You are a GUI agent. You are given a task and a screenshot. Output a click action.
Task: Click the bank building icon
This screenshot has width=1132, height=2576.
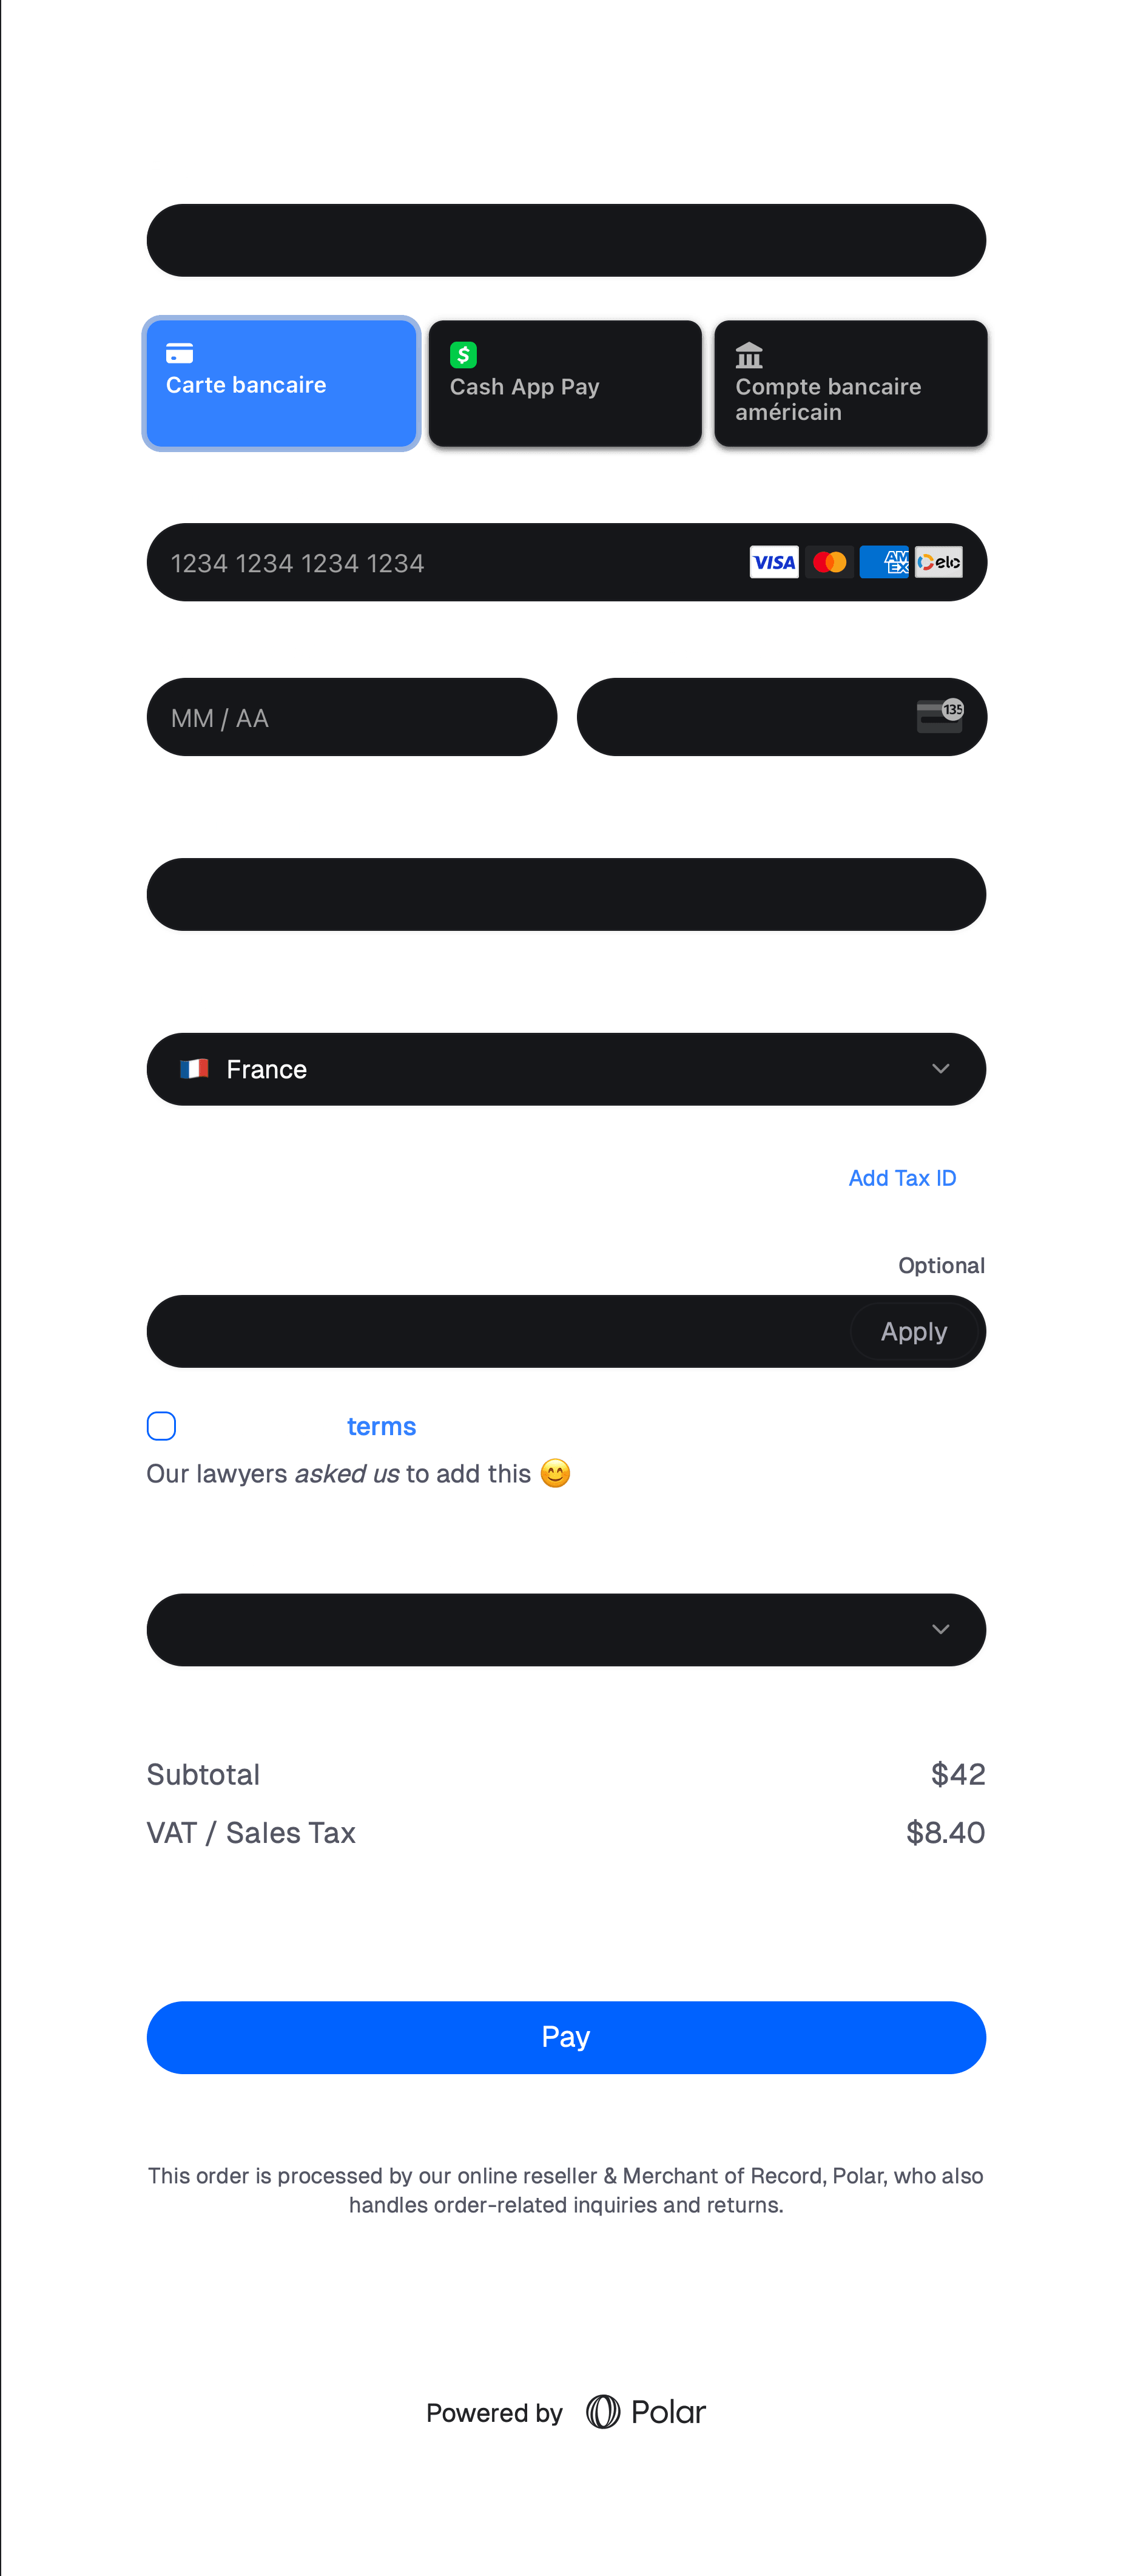749,355
